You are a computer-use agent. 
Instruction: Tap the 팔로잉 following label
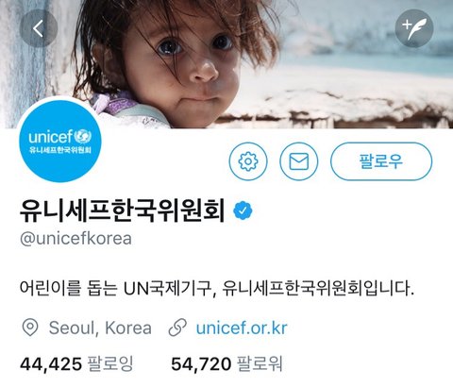tap(110, 364)
